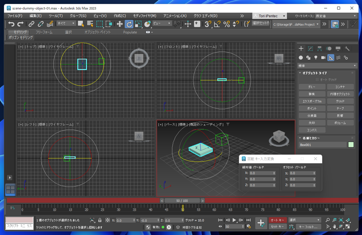Select the Cameras category icon
The width and height of the screenshot is (362, 235).
[x=323, y=58]
